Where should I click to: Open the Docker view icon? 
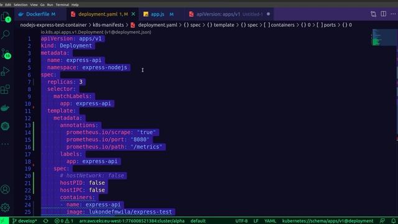click(x=5, y=108)
